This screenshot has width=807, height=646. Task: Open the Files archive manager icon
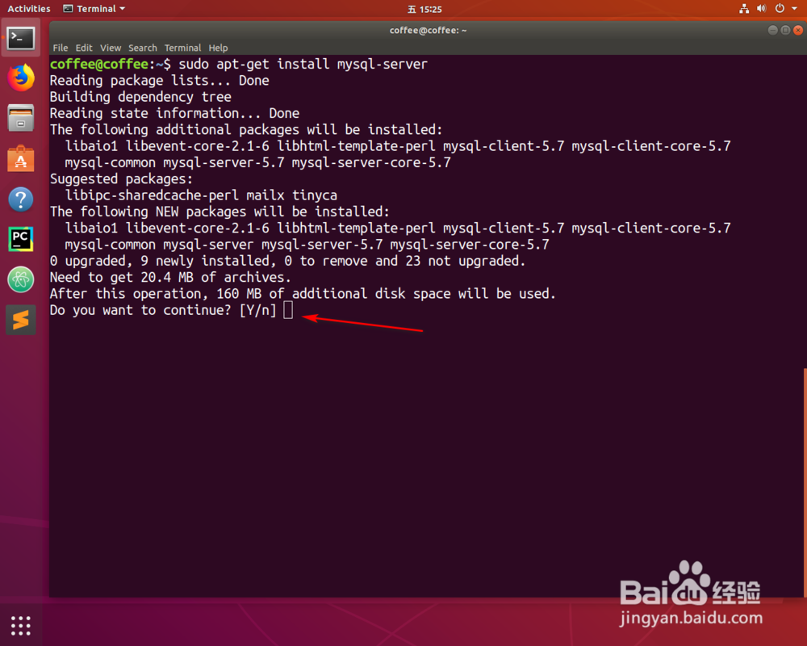coord(20,118)
